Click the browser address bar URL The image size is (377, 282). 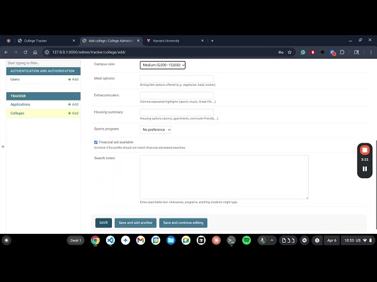[x=89, y=52]
